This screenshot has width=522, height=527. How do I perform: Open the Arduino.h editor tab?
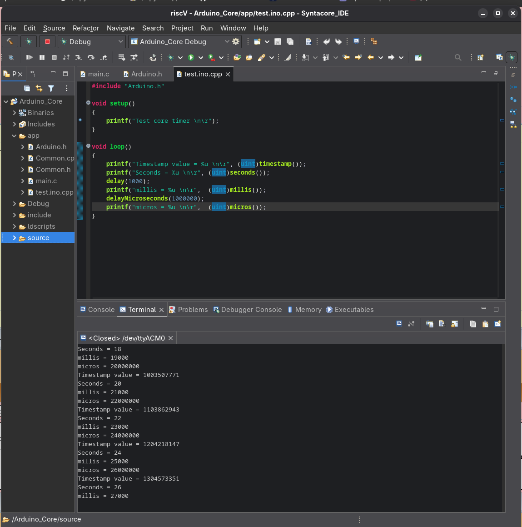click(146, 74)
